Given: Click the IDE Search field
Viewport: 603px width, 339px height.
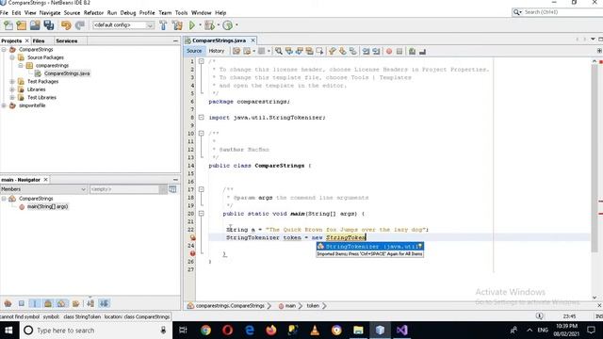Looking at the screenshot, I should point(558,12).
